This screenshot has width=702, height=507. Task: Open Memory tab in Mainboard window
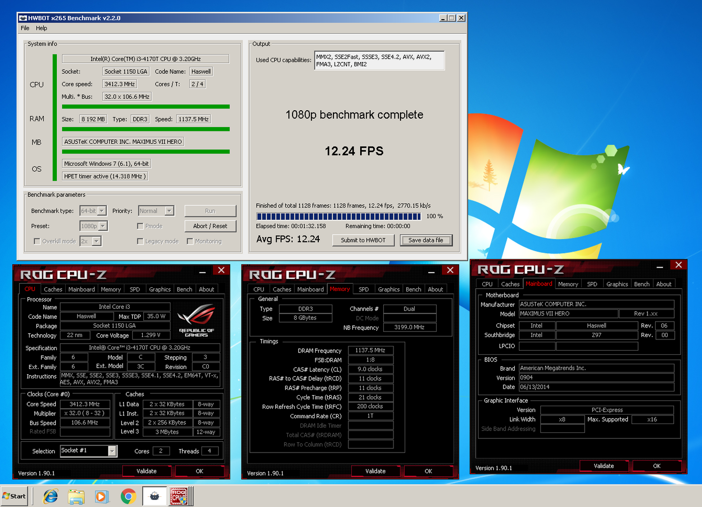point(568,284)
